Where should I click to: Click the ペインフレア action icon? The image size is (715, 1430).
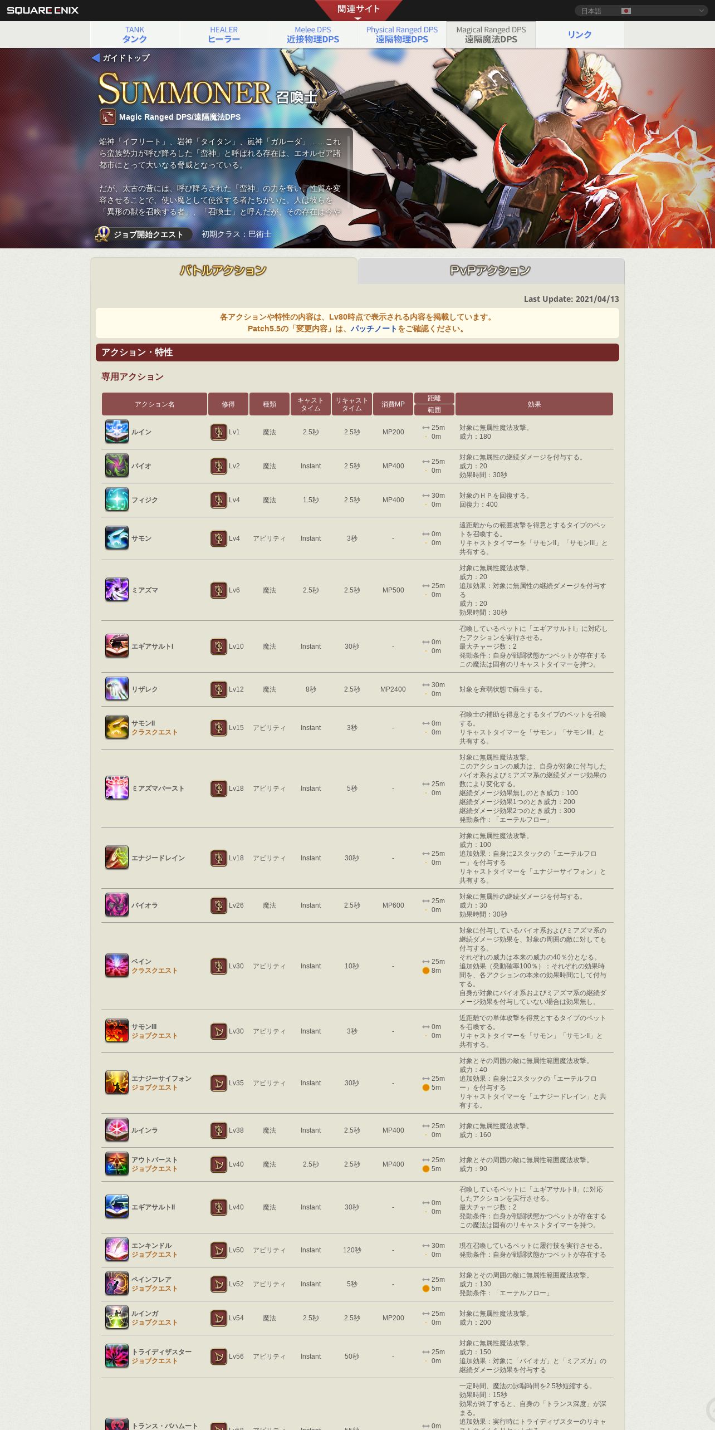[x=117, y=1284]
